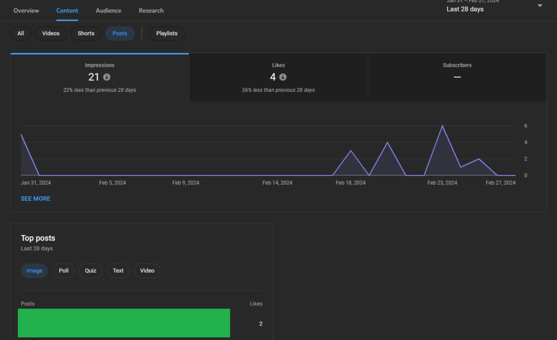Open the Audience tab

pyautogui.click(x=108, y=10)
